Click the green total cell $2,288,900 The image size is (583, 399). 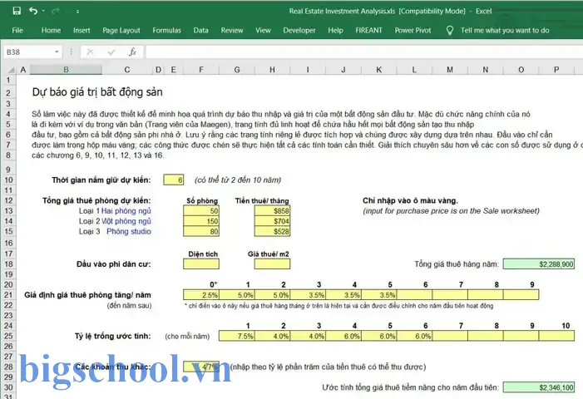[x=538, y=264]
